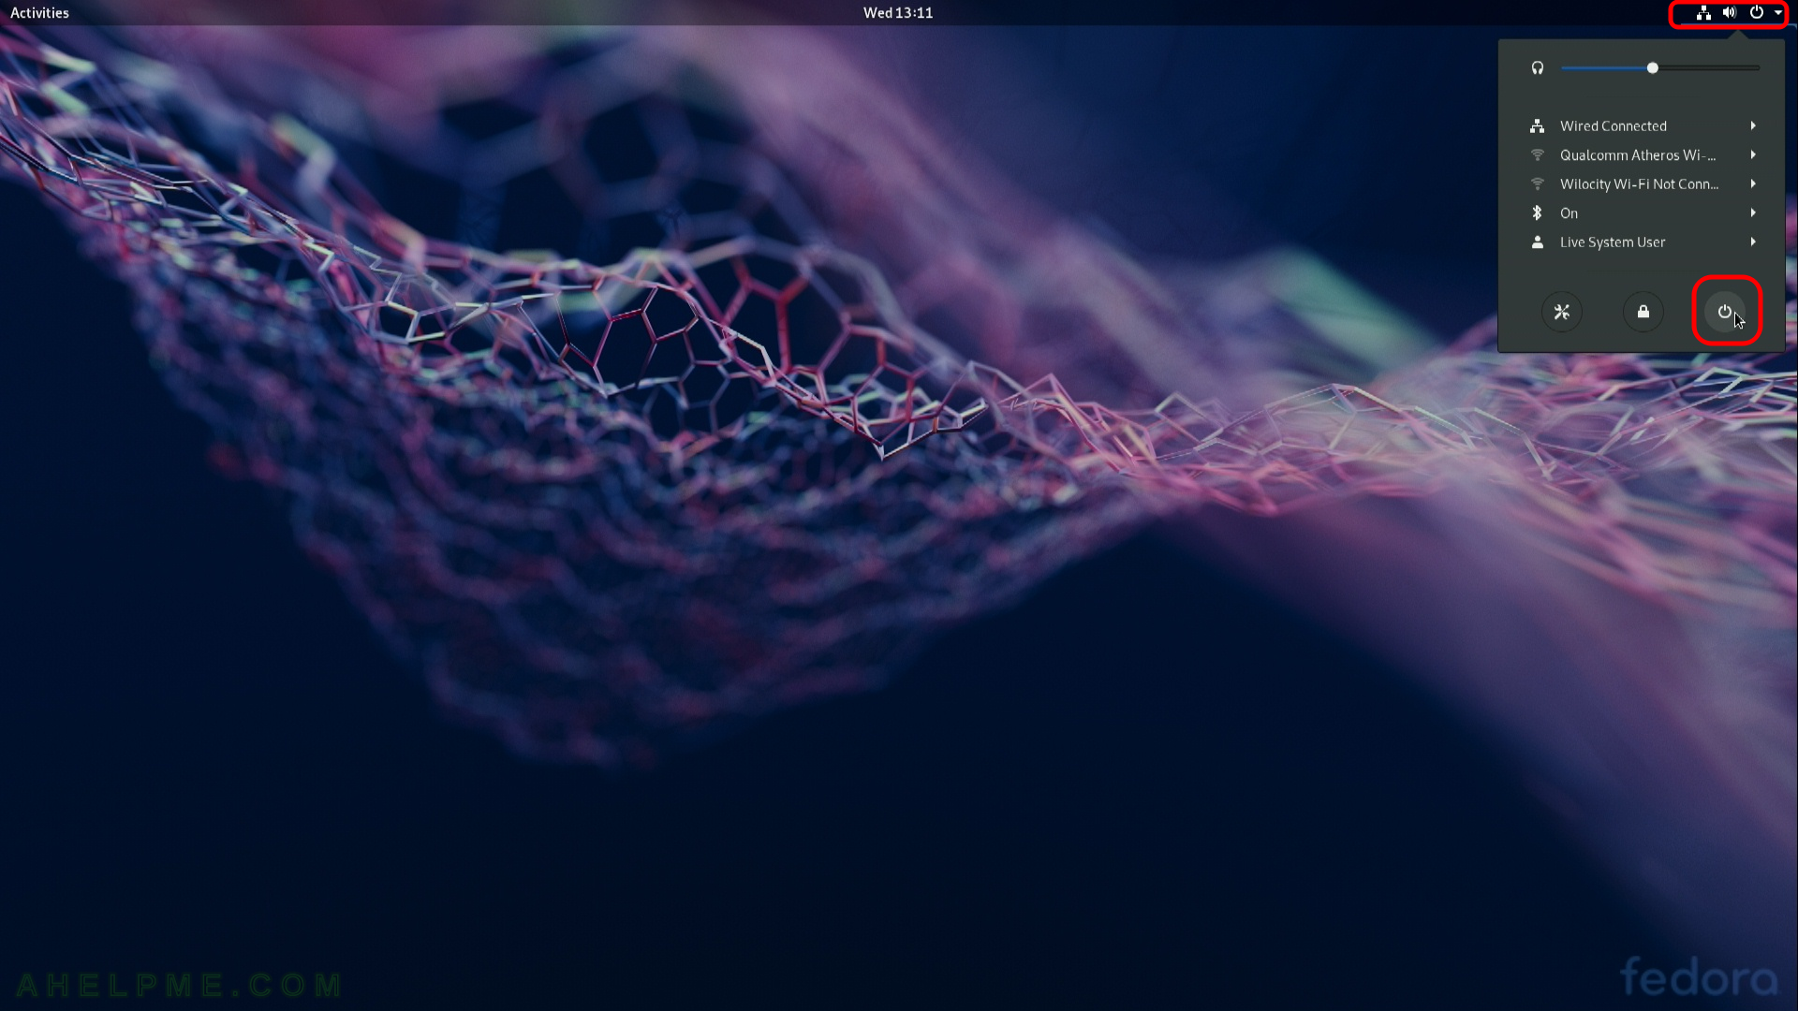Click the Bluetooth icon in the system menu

pyautogui.click(x=1537, y=213)
